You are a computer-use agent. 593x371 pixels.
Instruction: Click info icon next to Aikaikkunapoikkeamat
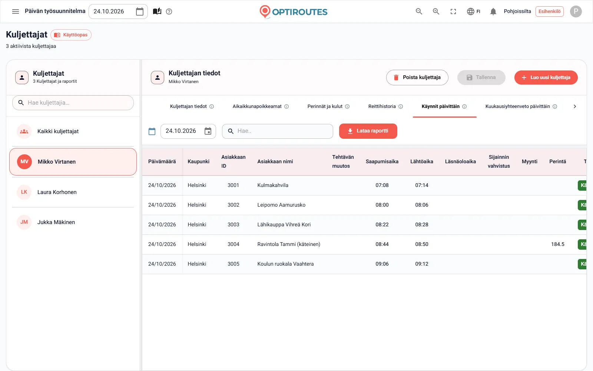pos(286,106)
